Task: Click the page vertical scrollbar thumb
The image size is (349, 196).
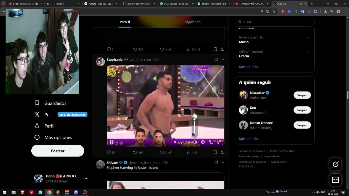Action: 348,95
